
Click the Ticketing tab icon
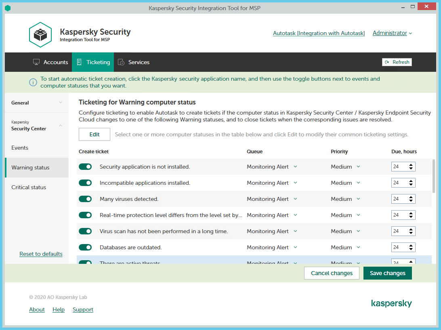click(80, 62)
